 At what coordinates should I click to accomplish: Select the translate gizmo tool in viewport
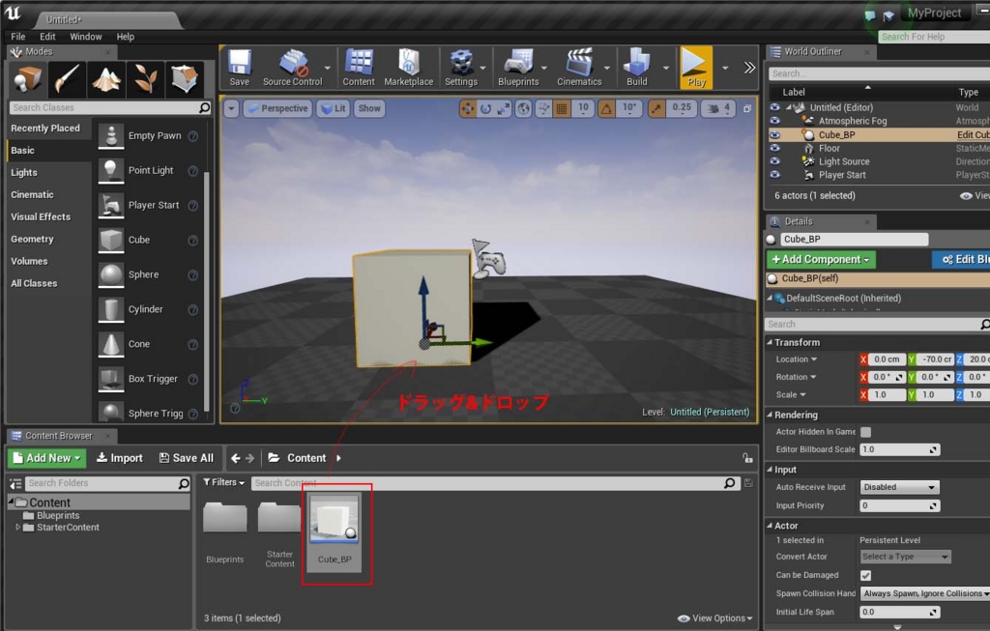[x=468, y=108]
